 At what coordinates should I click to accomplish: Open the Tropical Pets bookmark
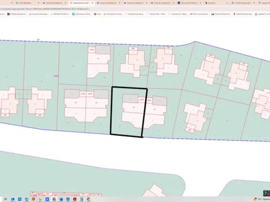(158, 14)
